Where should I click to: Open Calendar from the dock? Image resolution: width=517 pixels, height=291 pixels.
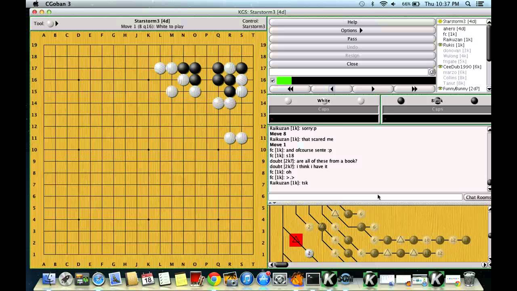148,279
